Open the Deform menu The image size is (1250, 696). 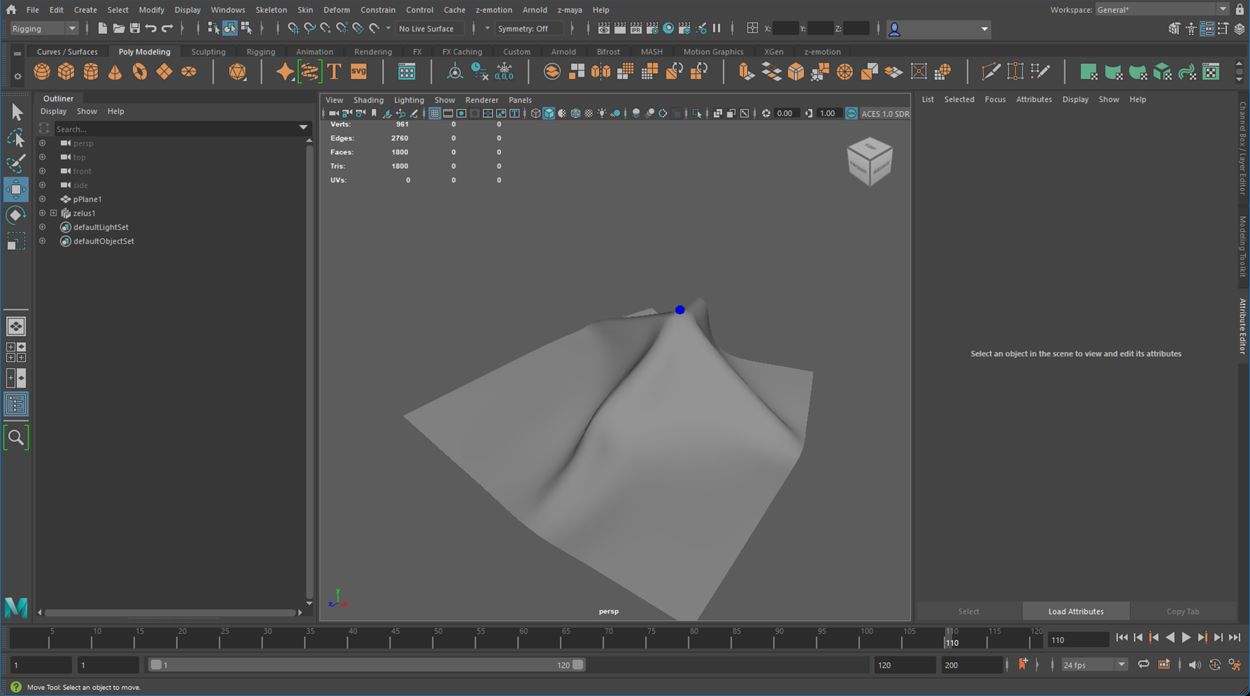337,10
